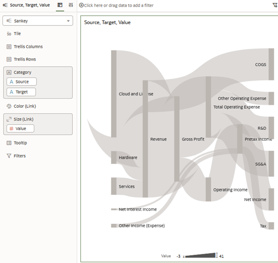Select the Source attribute pill

(x=21, y=81)
